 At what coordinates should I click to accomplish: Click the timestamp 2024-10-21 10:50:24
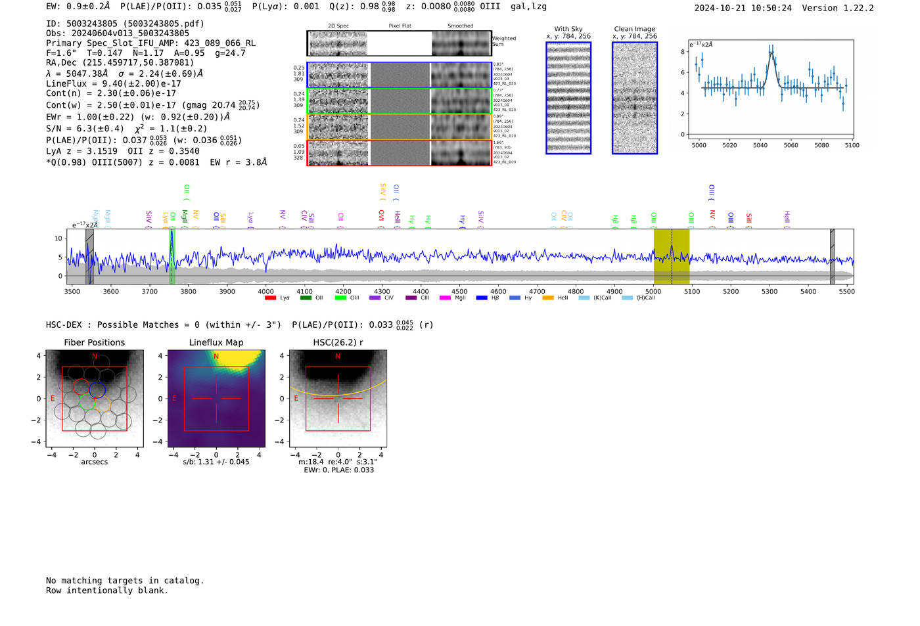(743, 8)
